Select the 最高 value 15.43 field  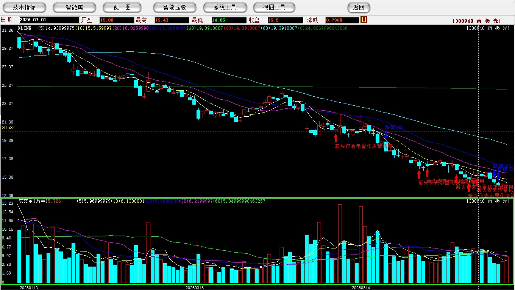pyautogui.click(x=172, y=20)
